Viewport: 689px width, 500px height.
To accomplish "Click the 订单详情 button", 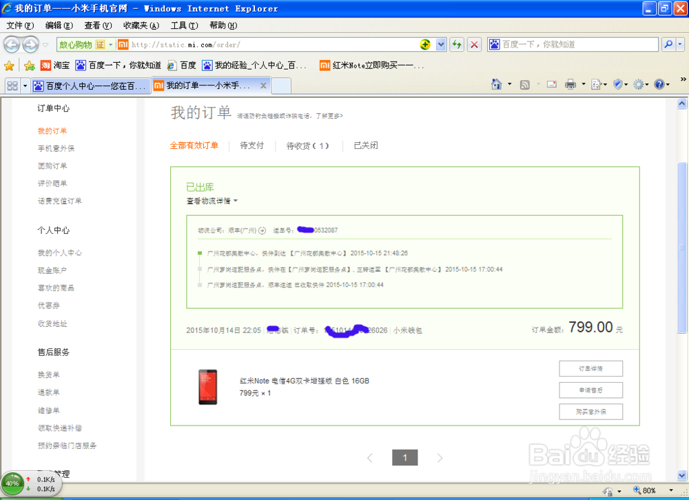I will click(590, 368).
